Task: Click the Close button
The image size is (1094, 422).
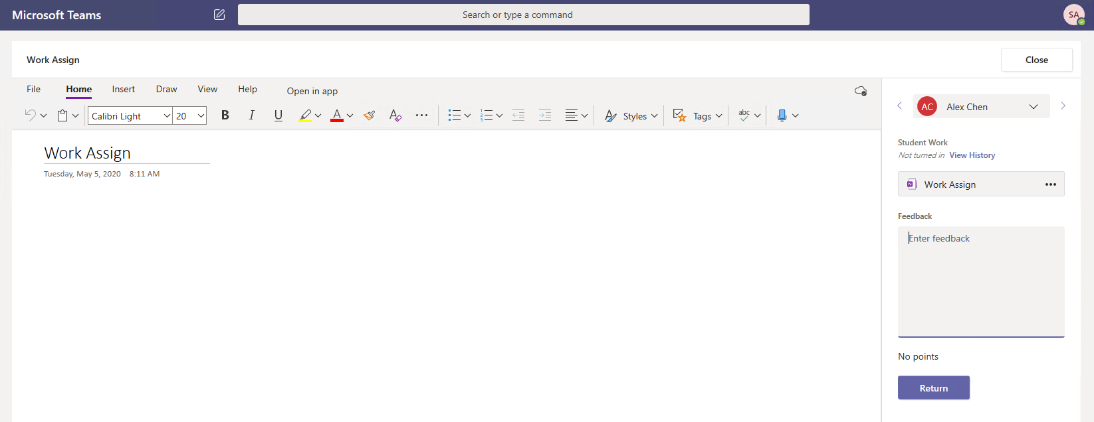Action: [x=1037, y=60]
